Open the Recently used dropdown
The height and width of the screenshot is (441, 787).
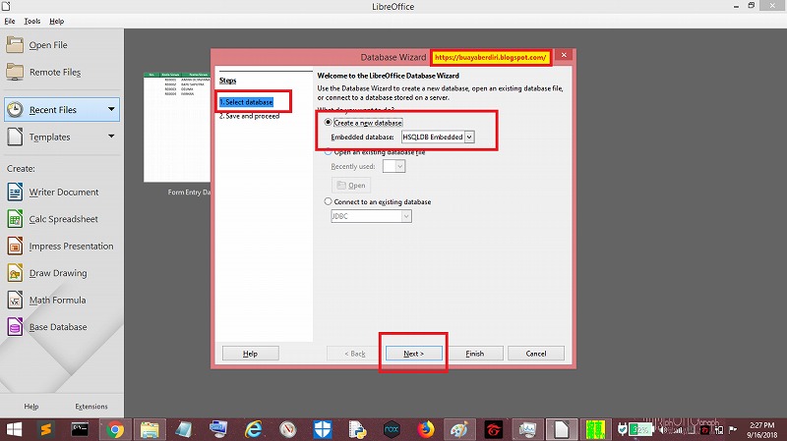click(393, 166)
